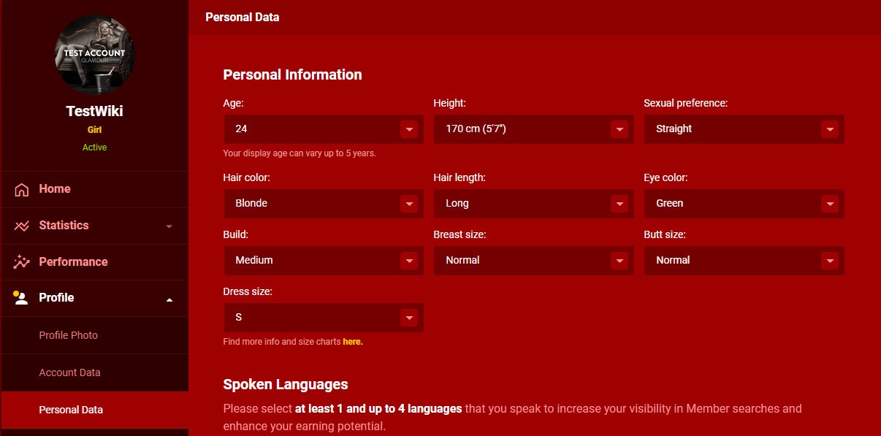Click the Spoken Languages heading
This screenshot has width=881, height=436.
(x=286, y=384)
